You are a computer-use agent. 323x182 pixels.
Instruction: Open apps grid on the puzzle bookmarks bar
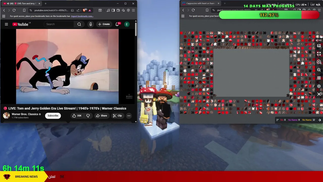[183, 16]
